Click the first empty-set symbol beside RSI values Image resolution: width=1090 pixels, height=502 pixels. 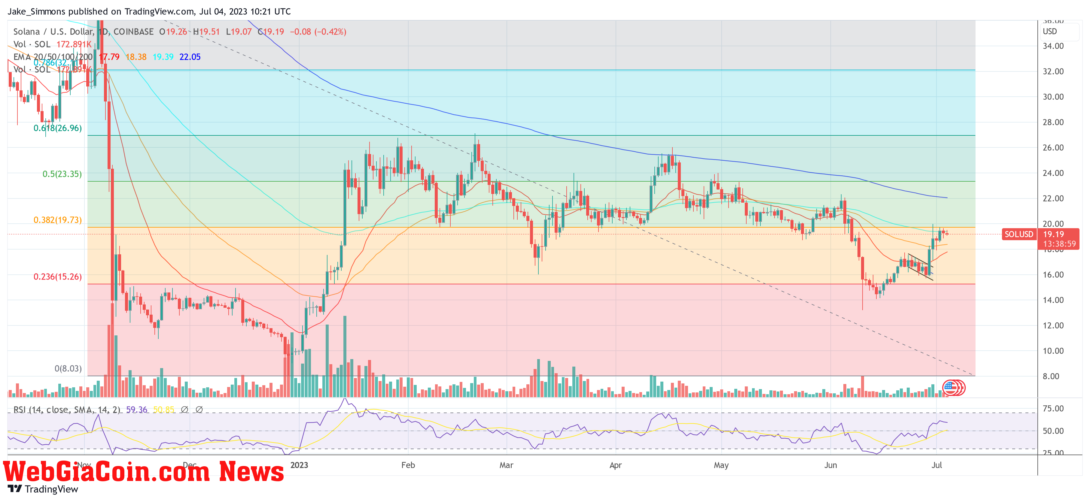coord(184,410)
